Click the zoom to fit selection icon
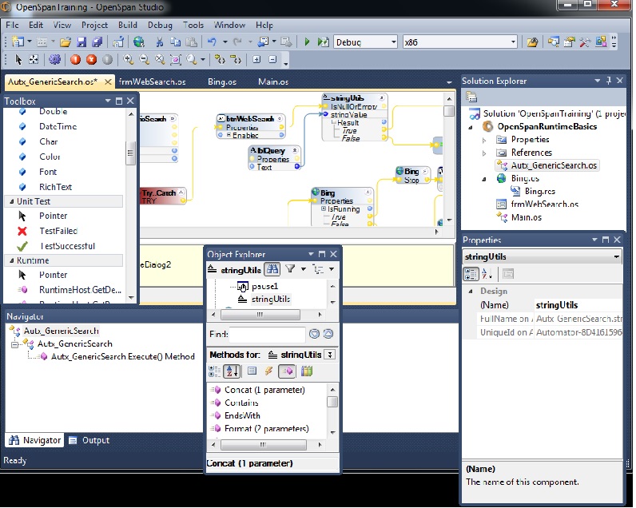This screenshot has width=636, height=508. click(175, 60)
